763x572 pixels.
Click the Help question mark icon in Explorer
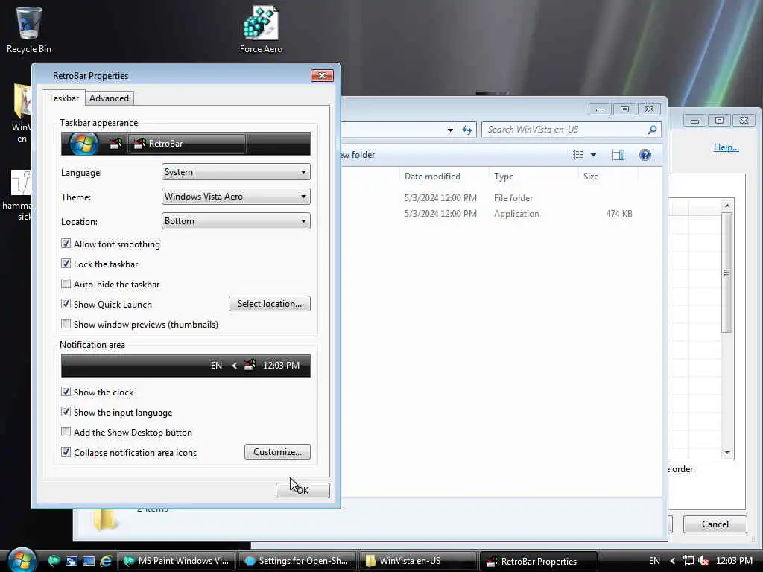point(645,155)
